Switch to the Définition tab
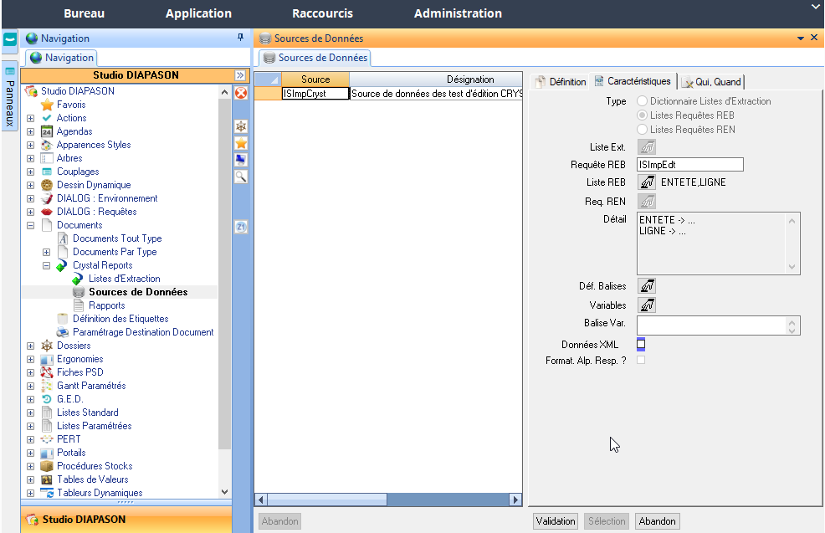 [x=561, y=82]
